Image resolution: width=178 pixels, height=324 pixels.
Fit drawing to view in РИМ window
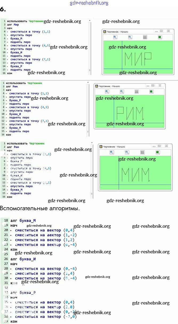tap(151, 92)
